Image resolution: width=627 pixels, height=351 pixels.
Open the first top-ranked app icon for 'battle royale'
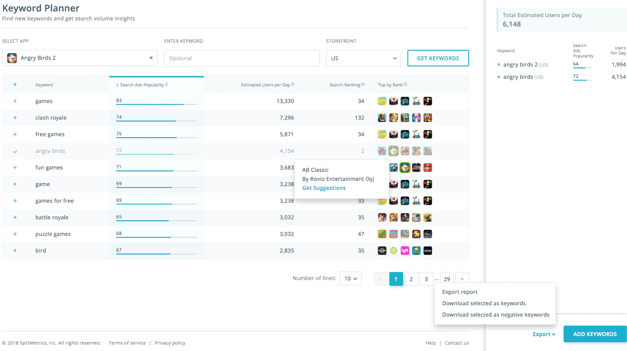click(x=382, y=217)
